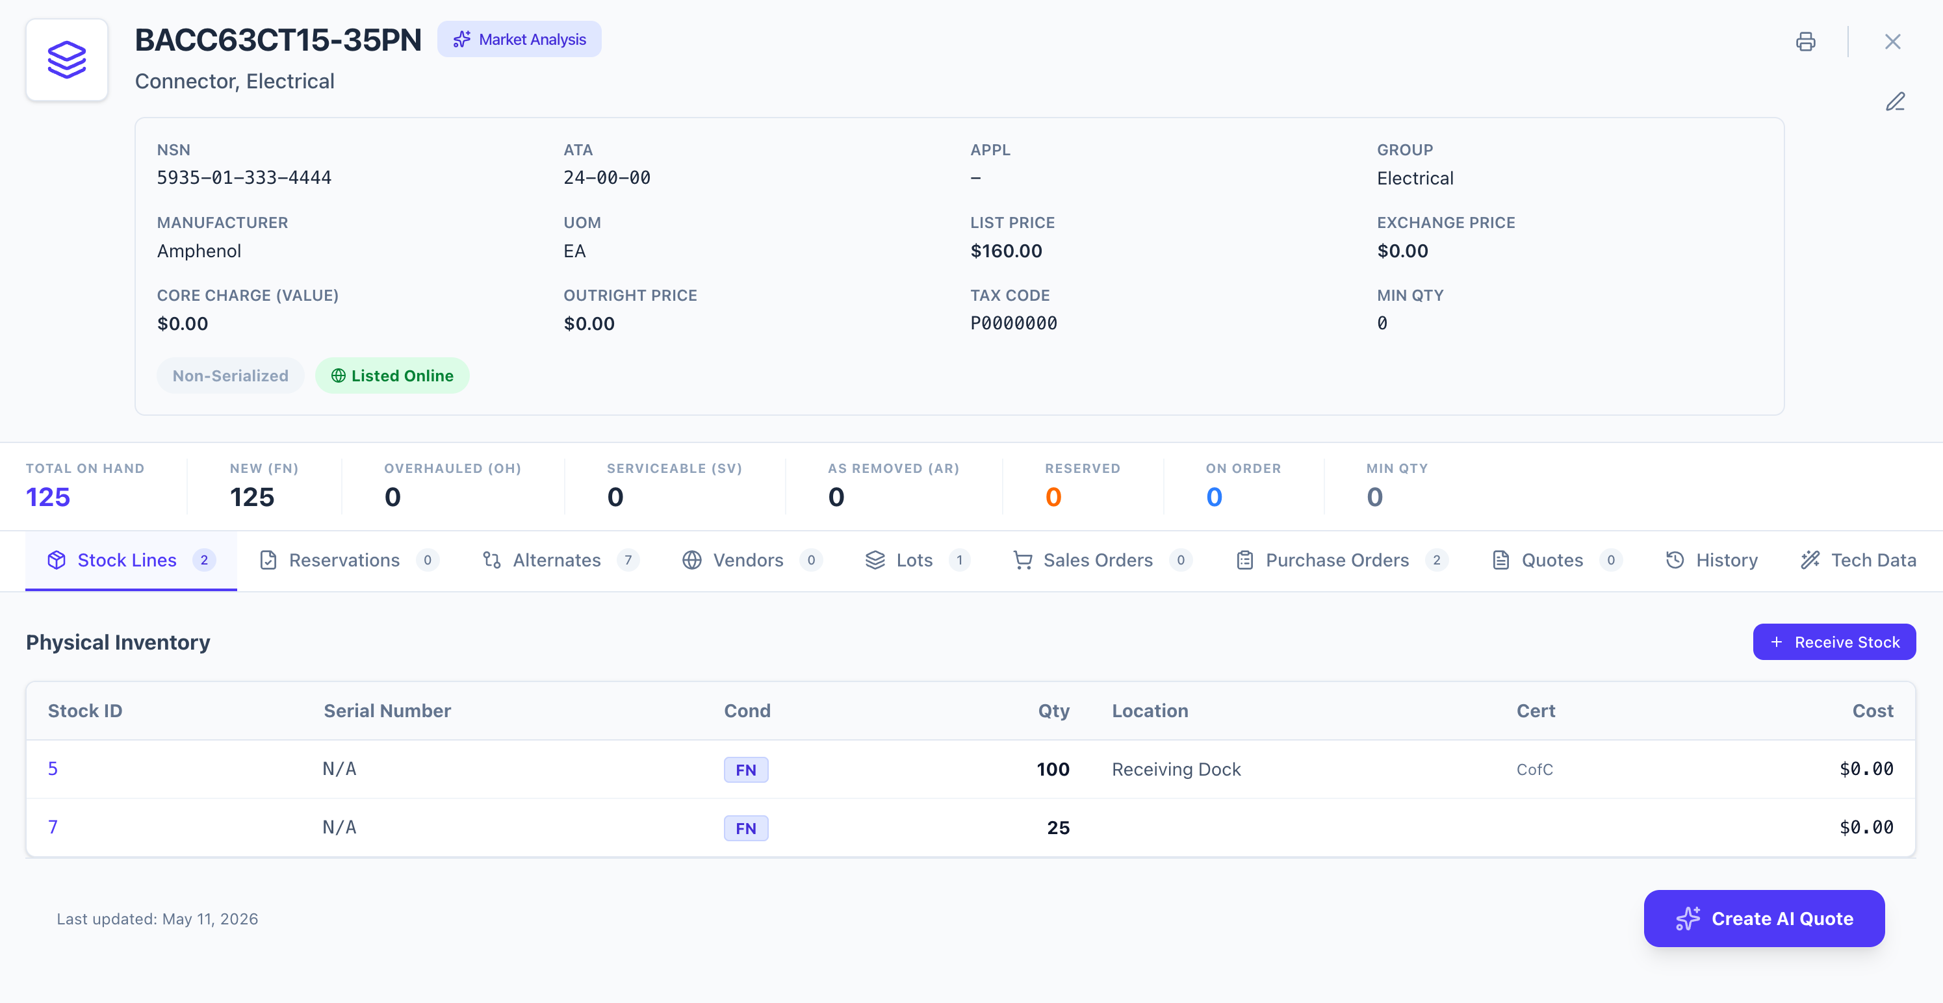This screenshot has height=1003, width=1943.
Task: Select the Vendors tab
Action: coord(751,561)
